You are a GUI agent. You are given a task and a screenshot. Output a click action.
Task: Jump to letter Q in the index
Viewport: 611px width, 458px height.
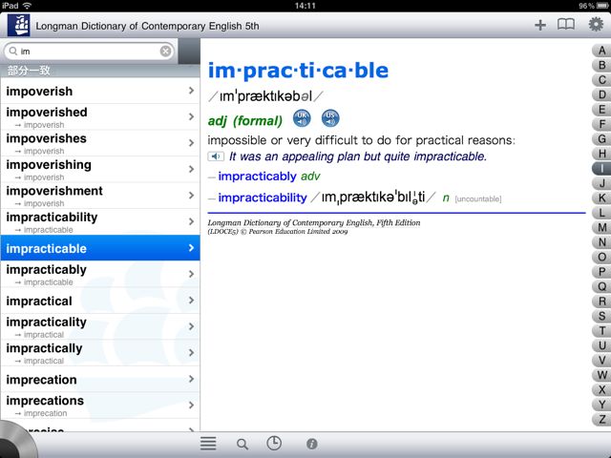(x=601, y=287)
